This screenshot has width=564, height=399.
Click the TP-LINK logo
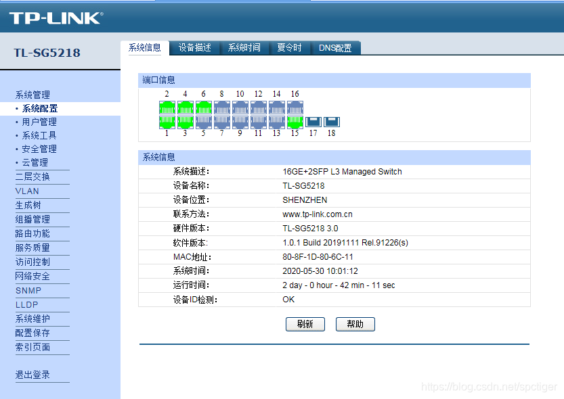pyautogui.click(x=56, y=18)
